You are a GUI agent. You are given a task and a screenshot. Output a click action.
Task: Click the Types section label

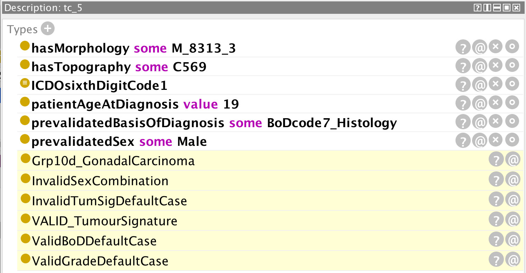click(22, 29)
